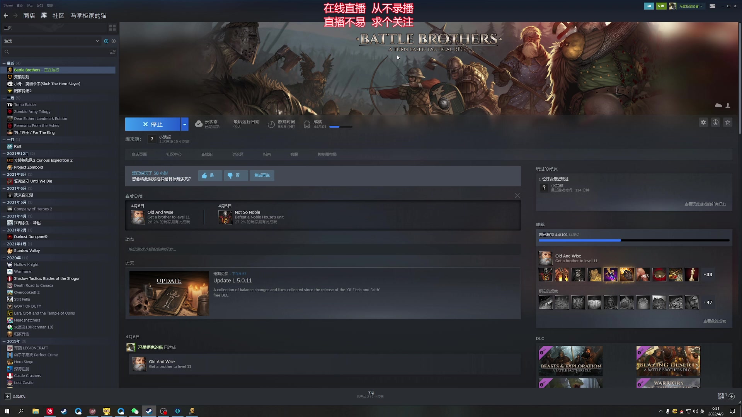Image resolution: width=742 pixels, height=417 pixels.
Task: Recommend the game with thumbs up 是
Action: pos(210,176)
